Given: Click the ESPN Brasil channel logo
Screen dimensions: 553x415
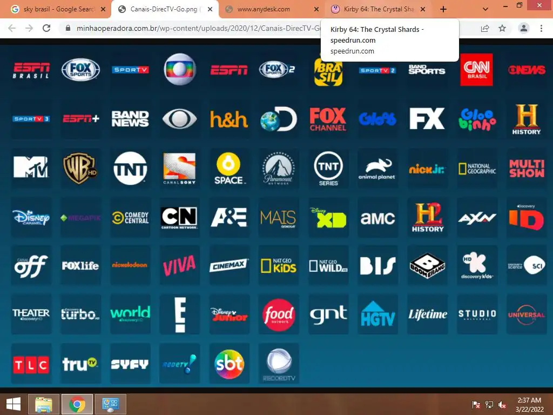Looking at the screenshot, I should (x=31, y=70).
